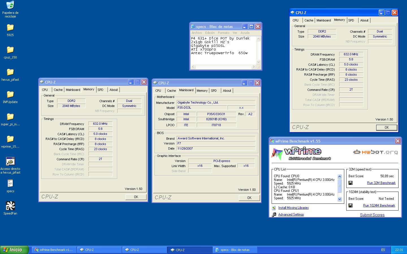This screenshot has width=407, height=254.
Task: Click Notepad vertical scroll down arrow
Action: click(258, 62)
